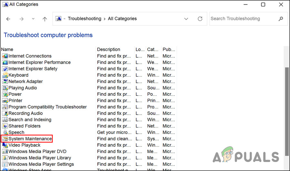Refresh the Troubleshooting list

[200, 19]
